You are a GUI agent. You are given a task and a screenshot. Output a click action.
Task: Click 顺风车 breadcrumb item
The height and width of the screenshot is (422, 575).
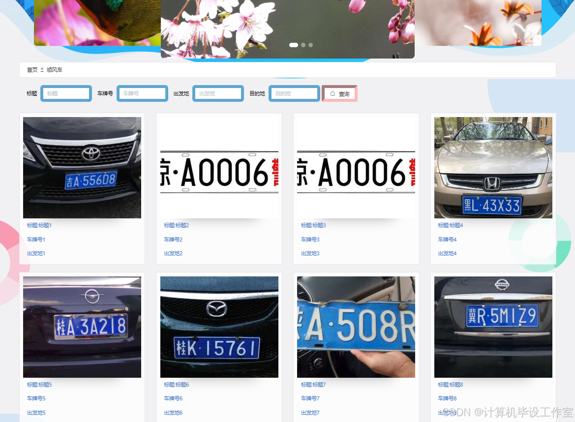[54, 70]
